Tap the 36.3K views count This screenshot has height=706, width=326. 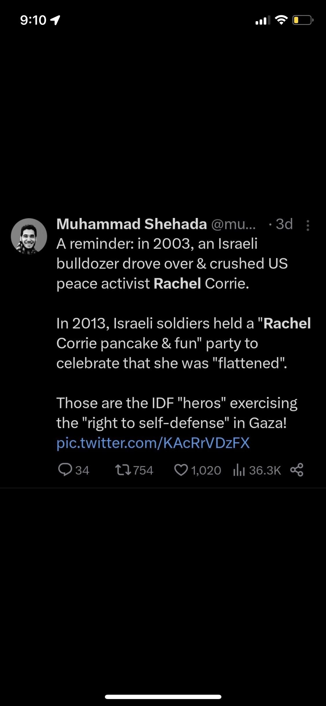[x=265, y=470]
